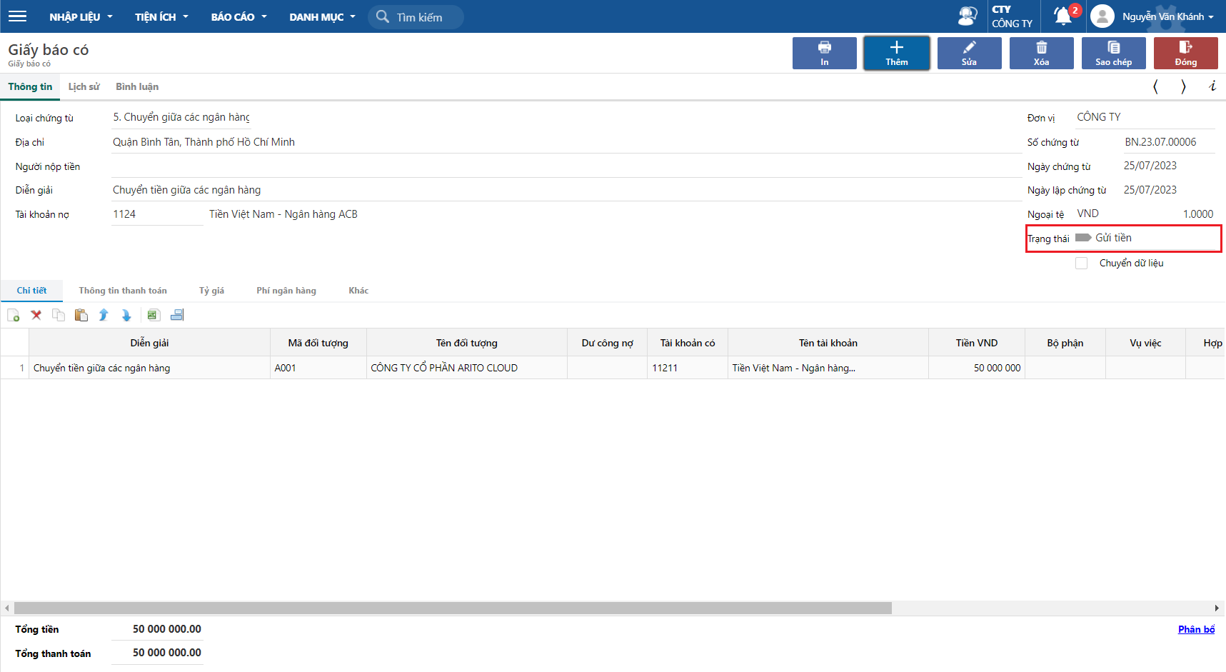Click the paste clipboard icon in the detail toolbar
The width and height of the screenshot is (1226, 672).
pos(81,315)
